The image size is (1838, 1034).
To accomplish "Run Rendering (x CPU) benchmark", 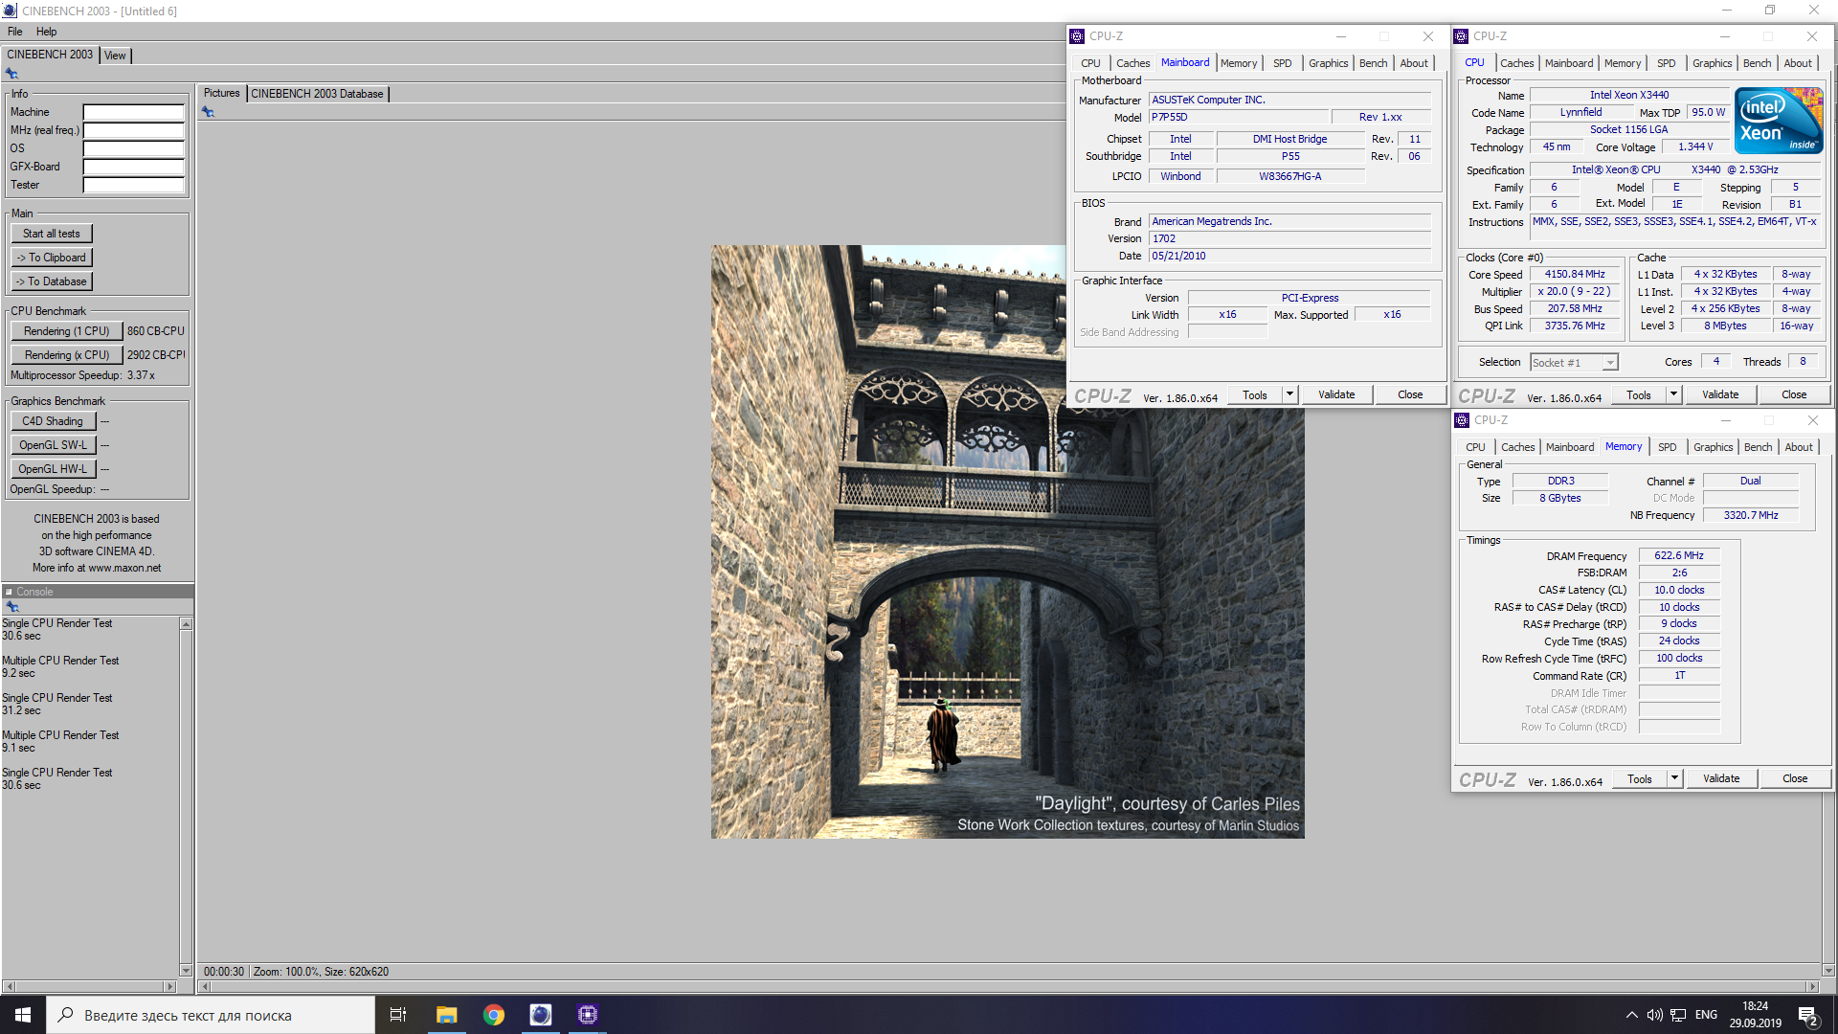I will 67,355.
